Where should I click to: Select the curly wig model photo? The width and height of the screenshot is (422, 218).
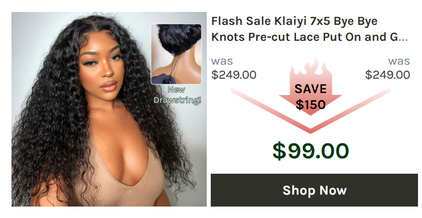coord(109,109)
